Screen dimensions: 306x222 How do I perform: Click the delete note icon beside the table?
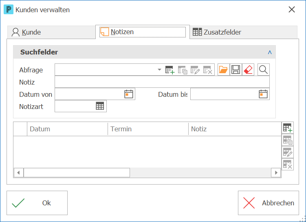[x=288, y=164]
